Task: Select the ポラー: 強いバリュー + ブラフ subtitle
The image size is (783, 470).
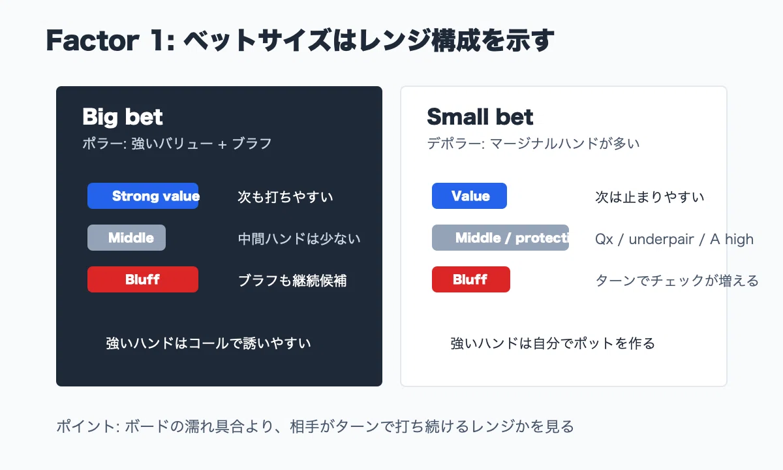Action: pos(177,143)
